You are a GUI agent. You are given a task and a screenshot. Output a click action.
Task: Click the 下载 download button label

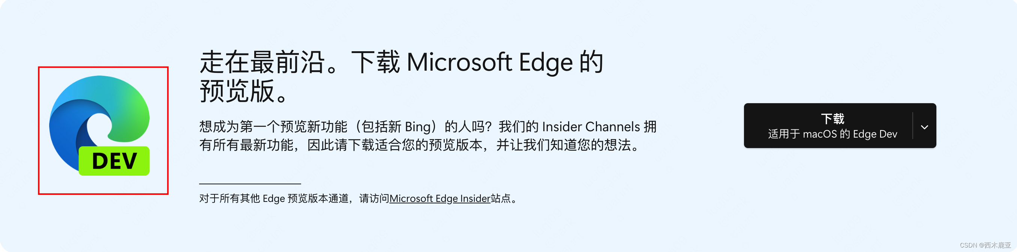[x=832, y=119]
